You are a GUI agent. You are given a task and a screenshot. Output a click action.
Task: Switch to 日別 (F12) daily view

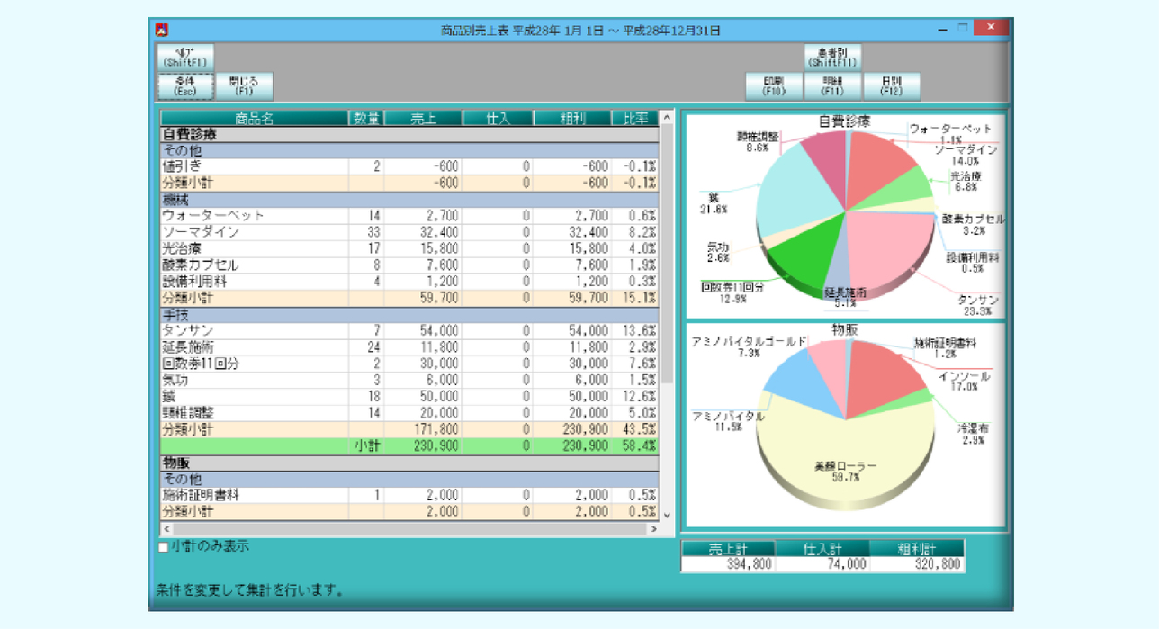click(x=892, y=86)
